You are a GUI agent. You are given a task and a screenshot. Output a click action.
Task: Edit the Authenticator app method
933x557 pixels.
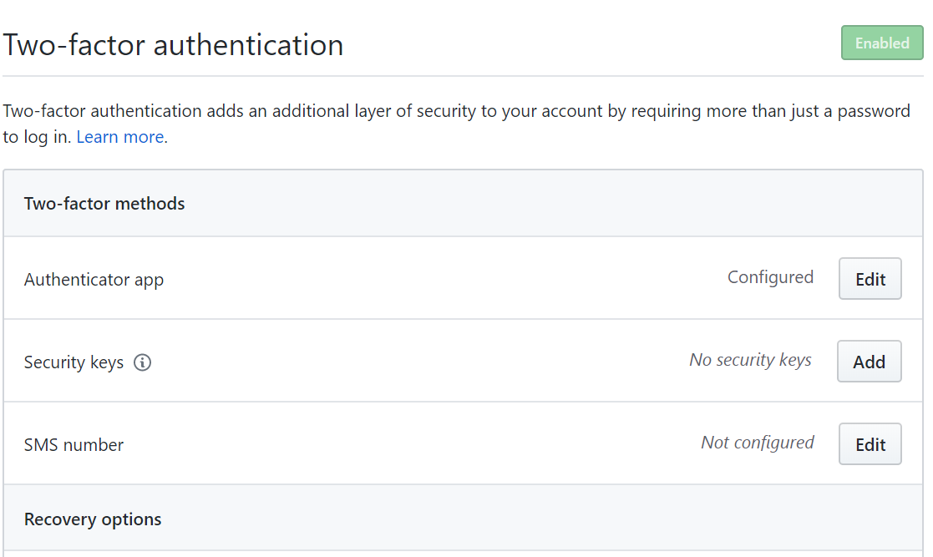(x=870, y=278)
